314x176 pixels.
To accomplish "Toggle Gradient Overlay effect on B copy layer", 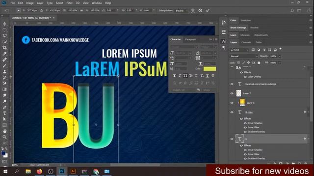I will [245, 132].
